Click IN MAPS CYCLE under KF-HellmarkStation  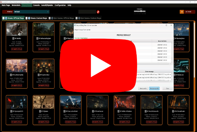point(124,122)
